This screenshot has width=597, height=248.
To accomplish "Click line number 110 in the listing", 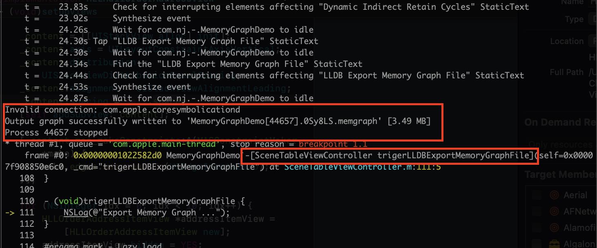I will (27, 201).
